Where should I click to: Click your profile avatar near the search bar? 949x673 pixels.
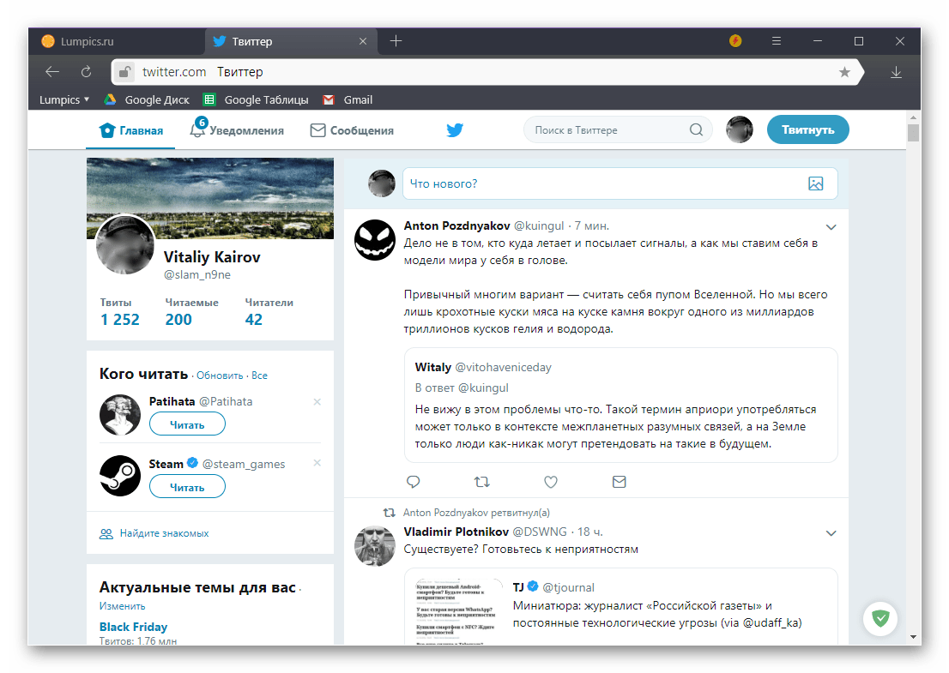[739, 129]
